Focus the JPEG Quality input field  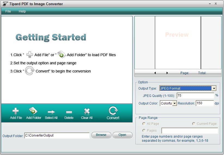pyautogui.click(x=195, y=96)
